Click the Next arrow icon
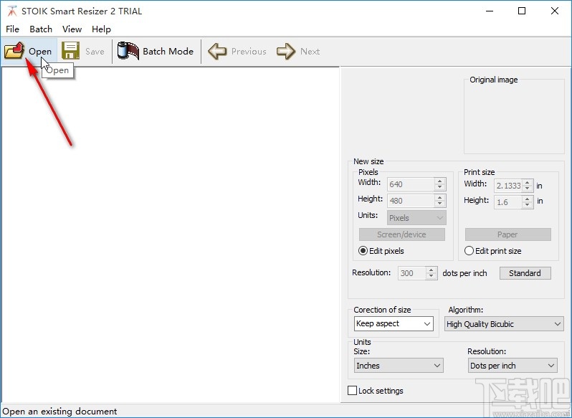The height and width of the screenshot is (418, 572). (286, 51)
